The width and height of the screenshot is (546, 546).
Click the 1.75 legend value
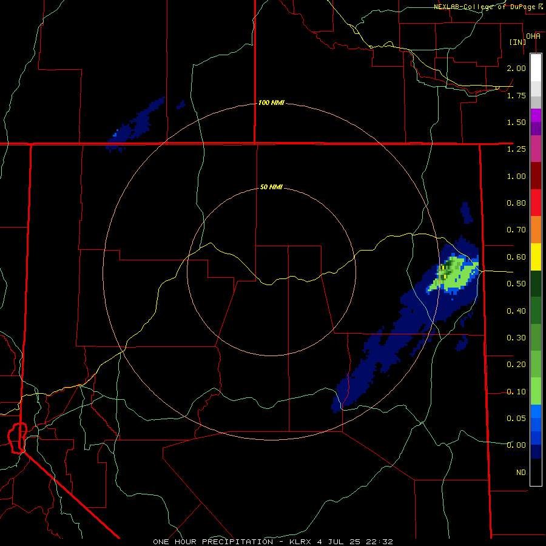(x=516, y=95)
